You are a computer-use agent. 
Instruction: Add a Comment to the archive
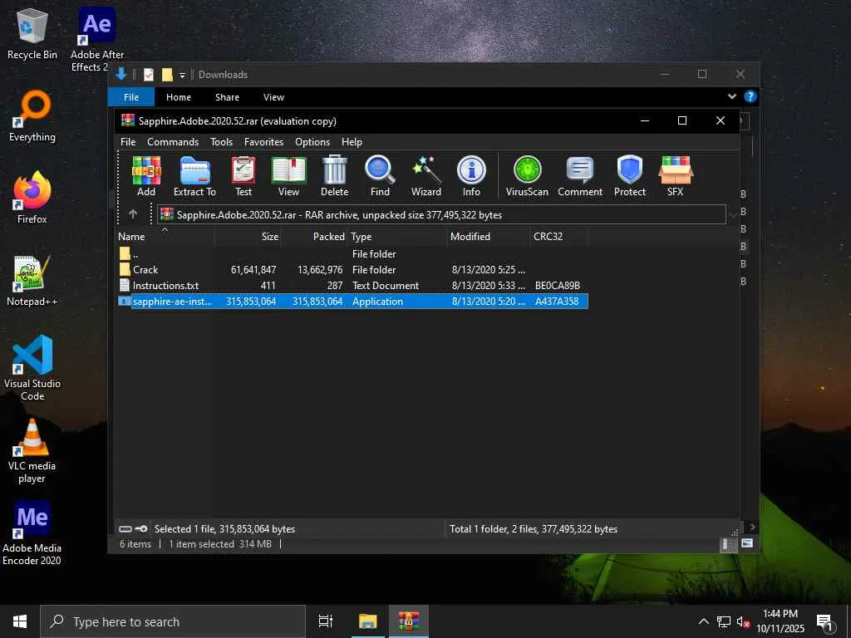(579, 176)
